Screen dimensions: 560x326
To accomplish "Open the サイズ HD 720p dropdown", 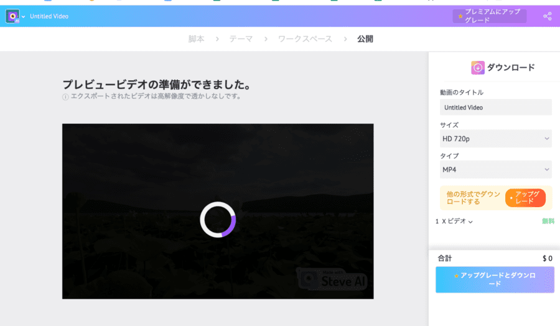I will click(x=495, y=138).
